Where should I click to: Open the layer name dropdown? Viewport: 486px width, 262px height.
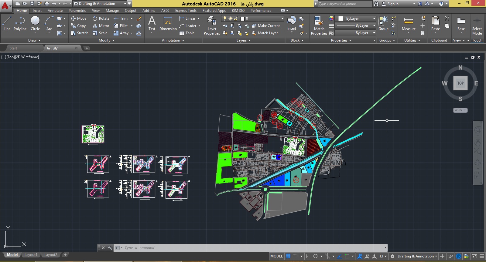pos(282,18)
